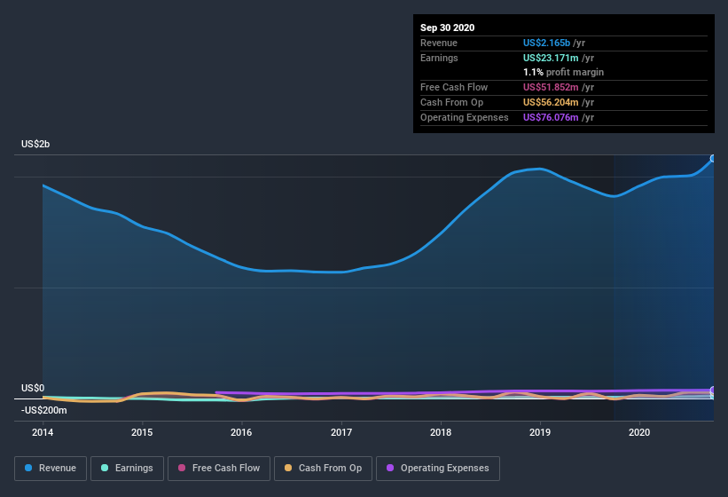This screenshot has width=728, height=497.
Task: Toggle the Free Cash Flow legend button
Action: pos(219,469)
